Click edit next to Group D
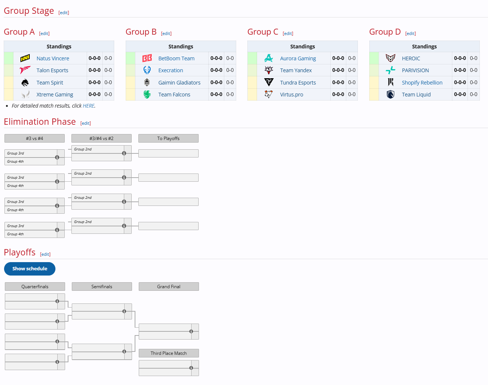 411,34
